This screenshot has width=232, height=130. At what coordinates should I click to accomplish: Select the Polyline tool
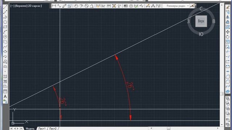5,17
